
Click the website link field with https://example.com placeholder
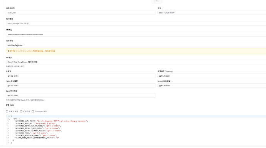pyautogui.click(x=136, y=24)
